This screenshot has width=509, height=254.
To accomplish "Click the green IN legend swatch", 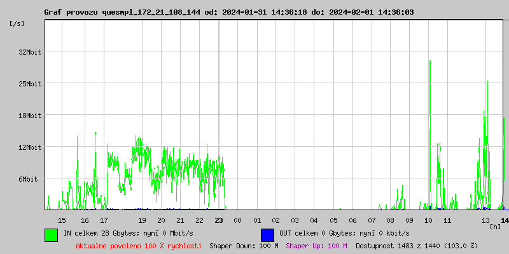I will pyautogui.click(x=51, y=234).
